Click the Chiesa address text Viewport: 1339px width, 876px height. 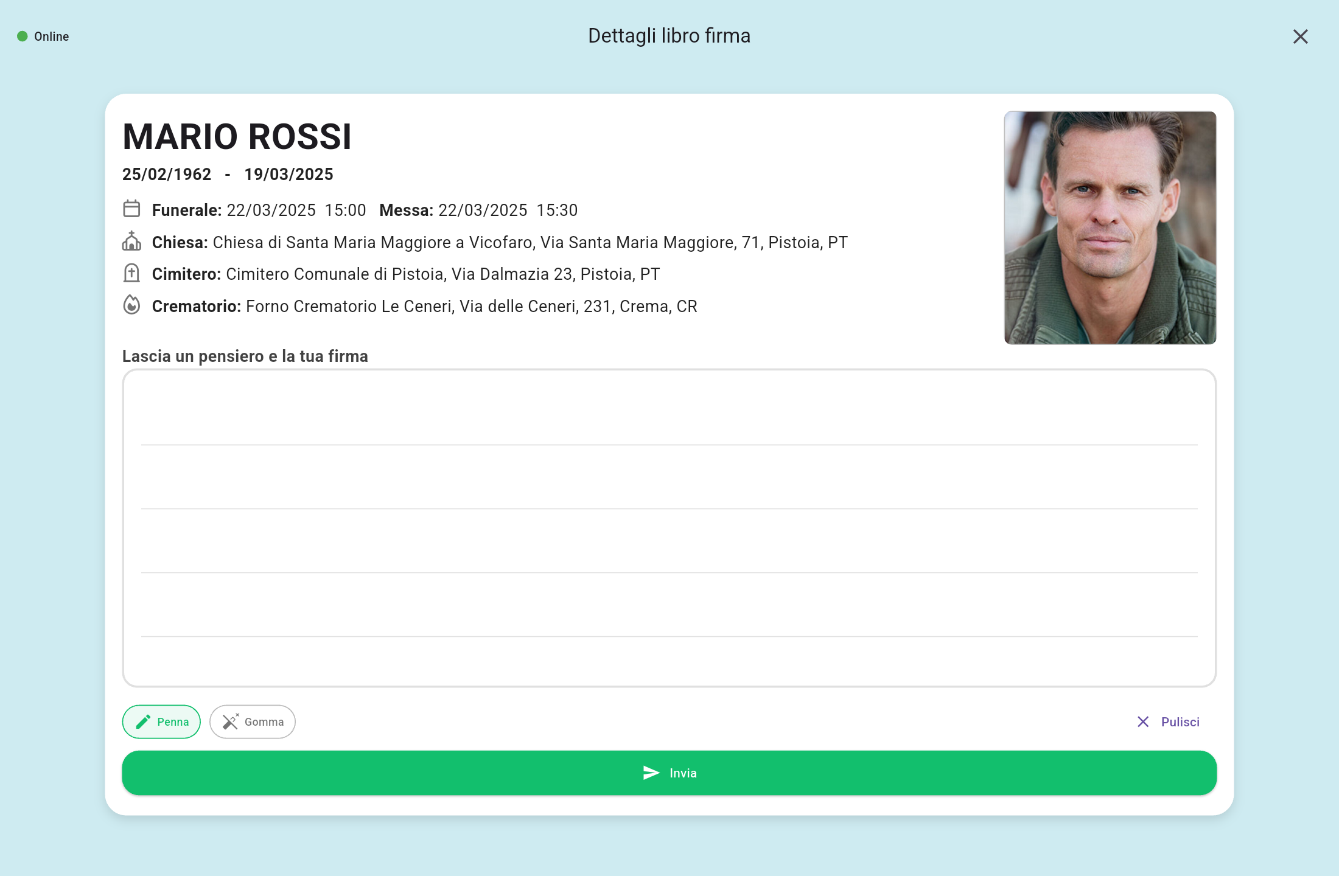tap(530, 242)
